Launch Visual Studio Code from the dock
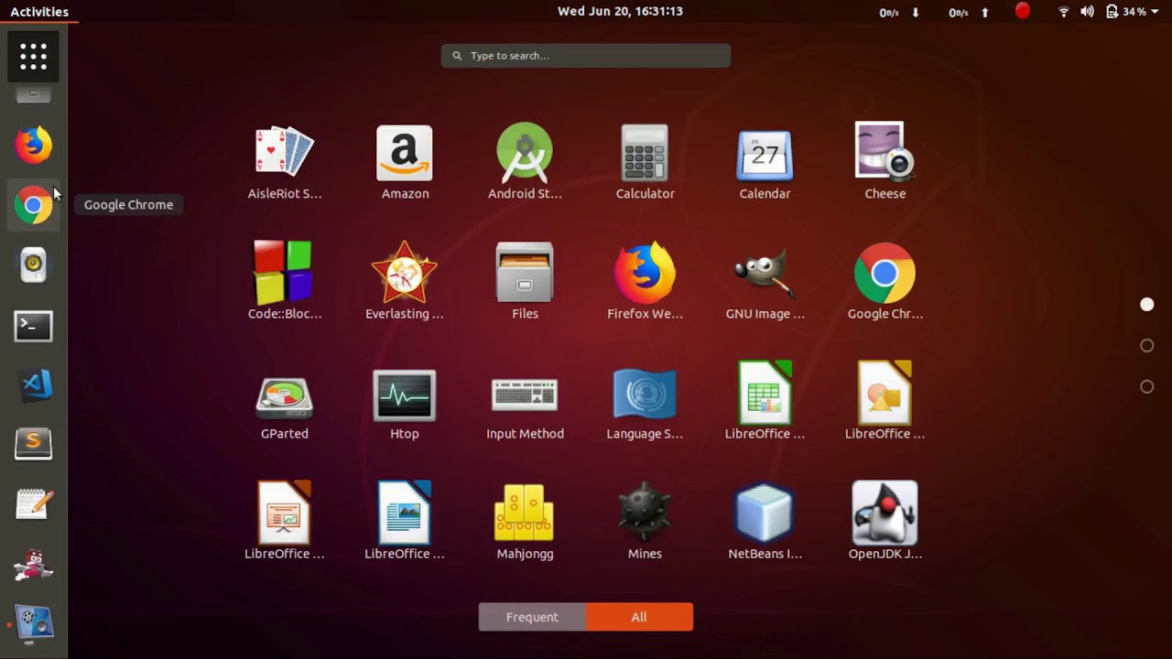The height and width of the screenshot is (659, 1172). point(33,384)
